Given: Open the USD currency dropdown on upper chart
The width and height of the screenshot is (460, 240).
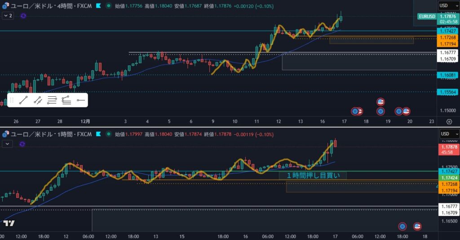Looking at the screenshot, I should (x=448, y=5).
